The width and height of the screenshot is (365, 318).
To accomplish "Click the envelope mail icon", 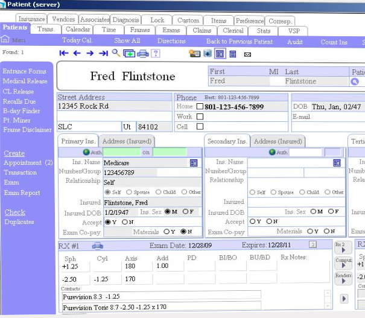I will 247,54.
